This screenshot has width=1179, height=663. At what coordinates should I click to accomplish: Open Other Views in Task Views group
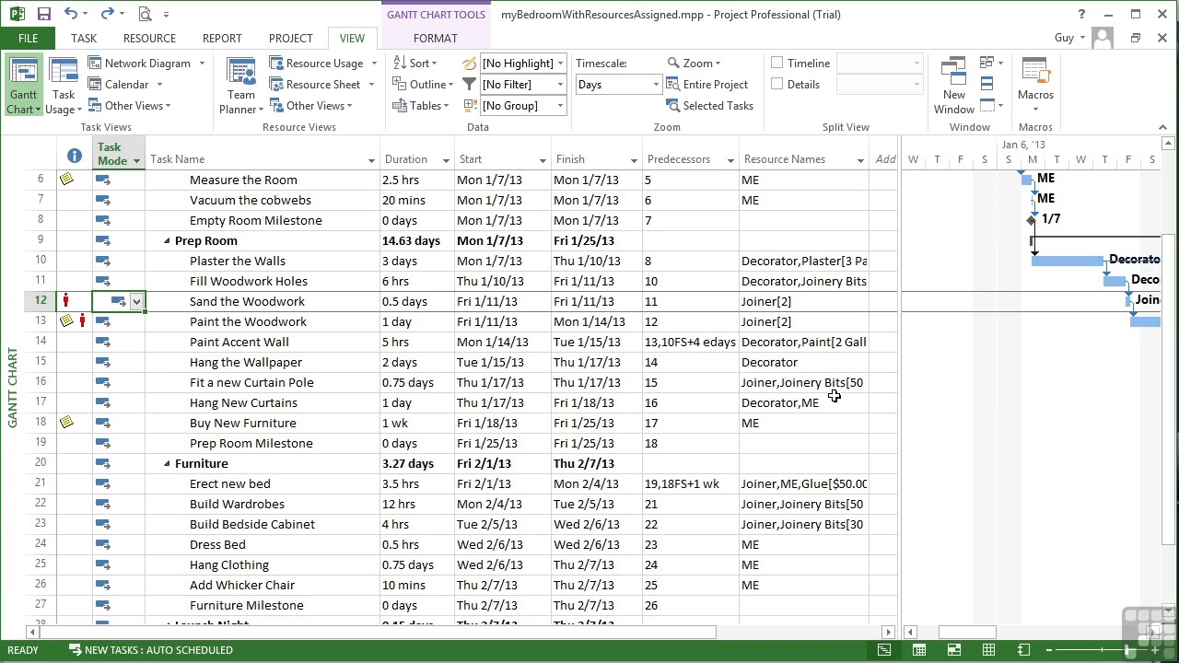pyautogui.click(x=130, y=105)
